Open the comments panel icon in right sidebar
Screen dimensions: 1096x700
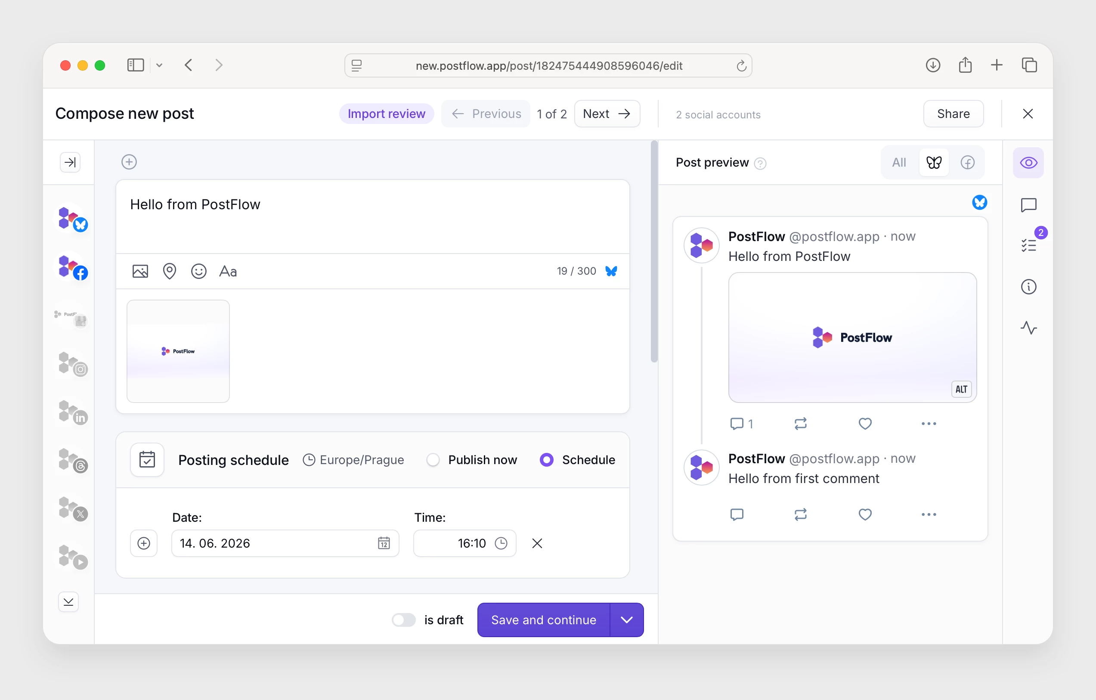pos(1028,205)
